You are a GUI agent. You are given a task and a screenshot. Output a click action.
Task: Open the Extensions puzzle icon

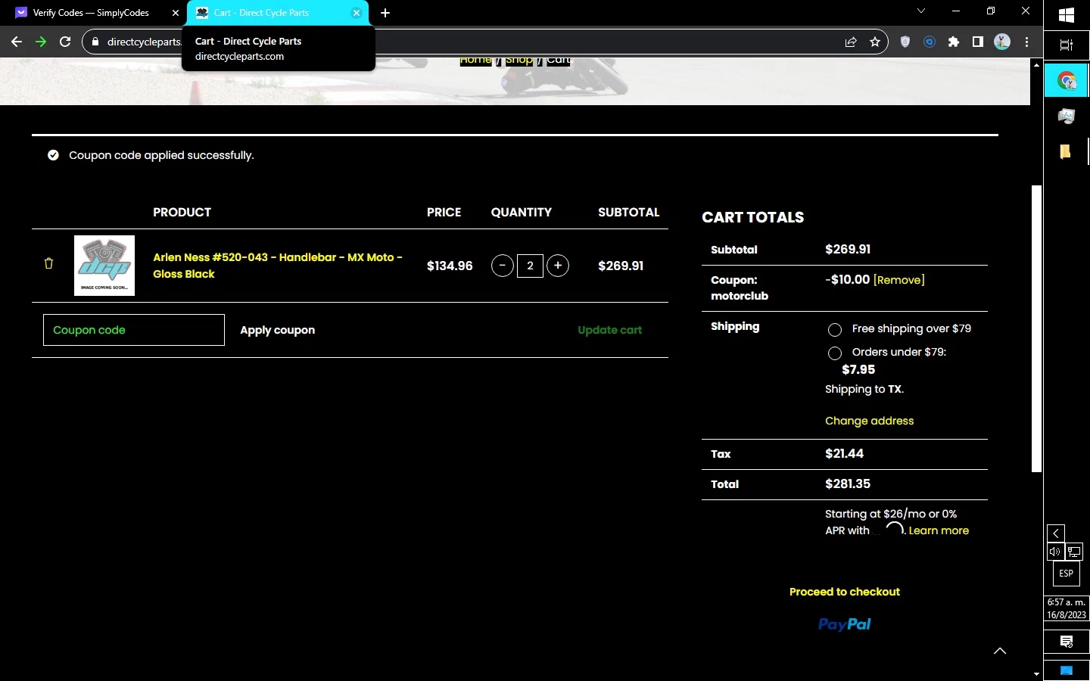tap(954, 42)
